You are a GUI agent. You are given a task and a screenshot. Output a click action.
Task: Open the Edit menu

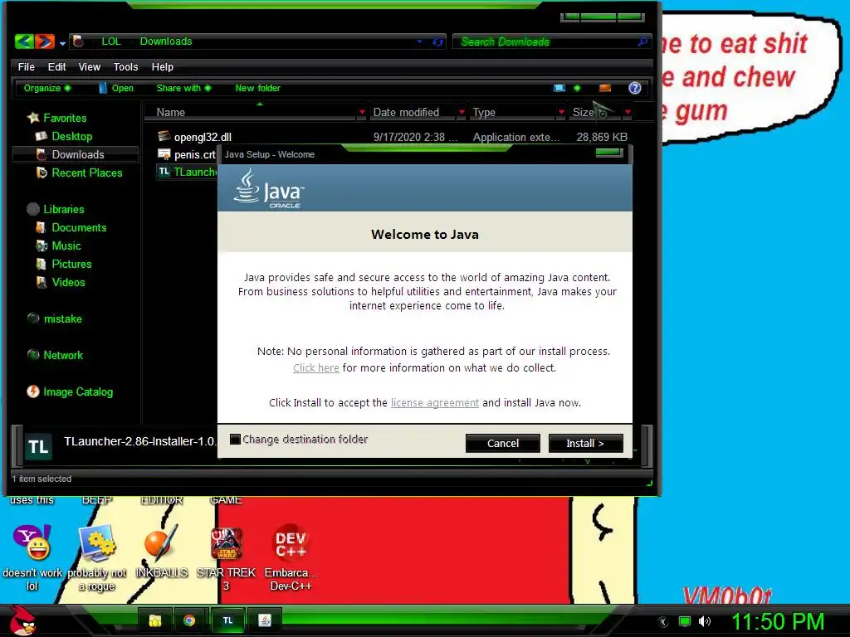[x=57, y=66]
